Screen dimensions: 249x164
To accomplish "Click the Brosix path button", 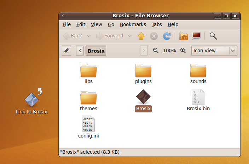I will click(96, 51).
